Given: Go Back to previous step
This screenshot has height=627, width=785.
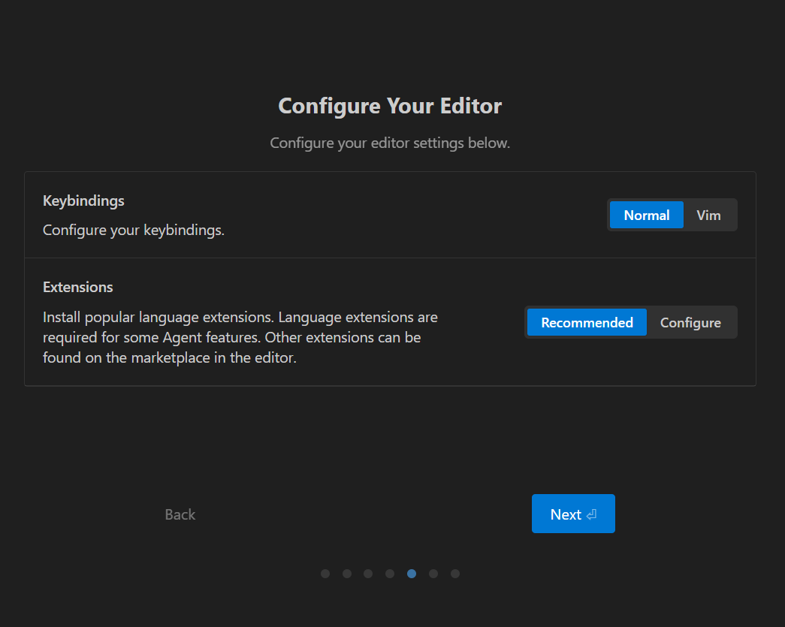Looking at the screenshot, I should click(x=180, y=514).
